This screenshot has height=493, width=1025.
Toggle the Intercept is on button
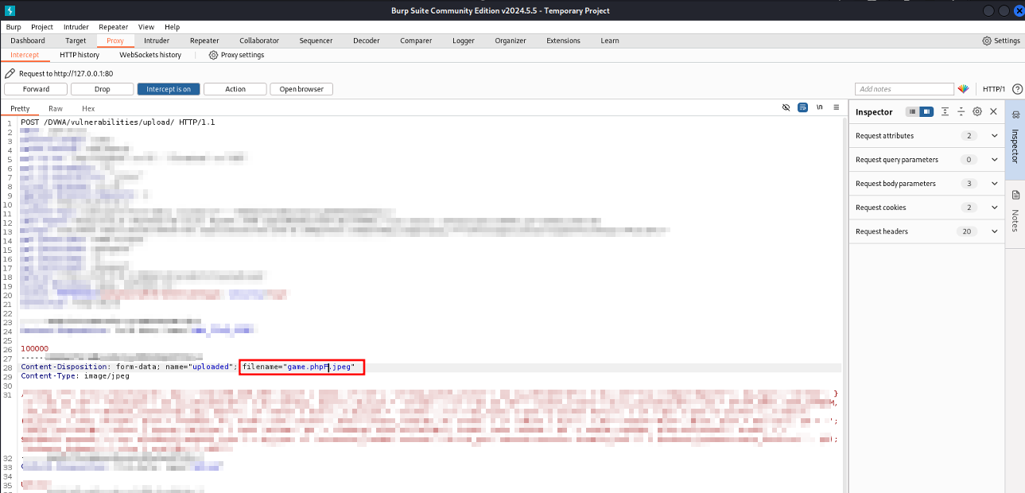pyautogui.click(x=169, y=89)
